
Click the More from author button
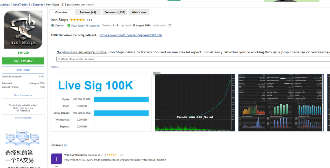23,95
